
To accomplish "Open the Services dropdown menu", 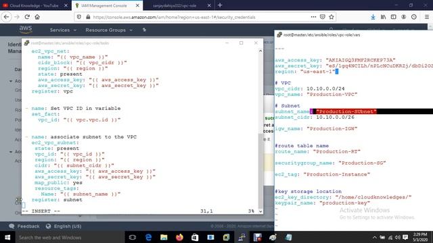I will (63, 30).
